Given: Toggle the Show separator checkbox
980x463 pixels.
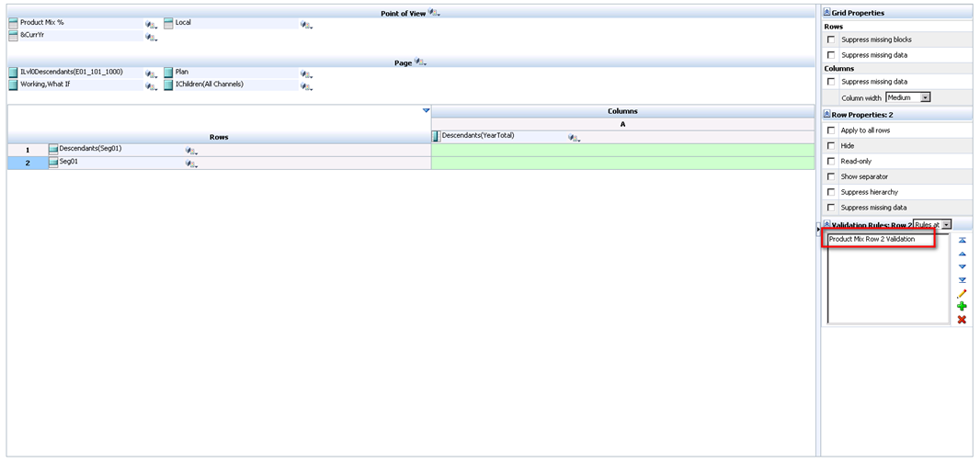Looking at the screenshot, I should (x=831, y=176).
